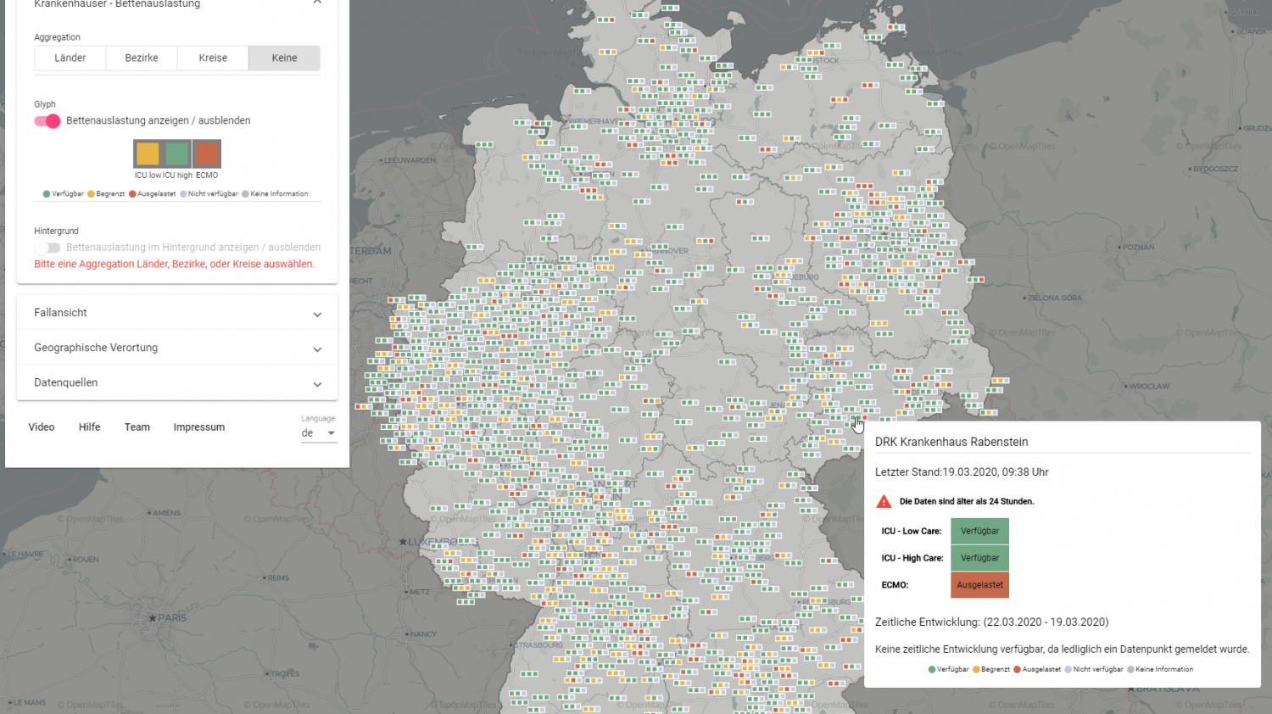
Task: Click the red ECMO legend square
Action: click(207, 153)
